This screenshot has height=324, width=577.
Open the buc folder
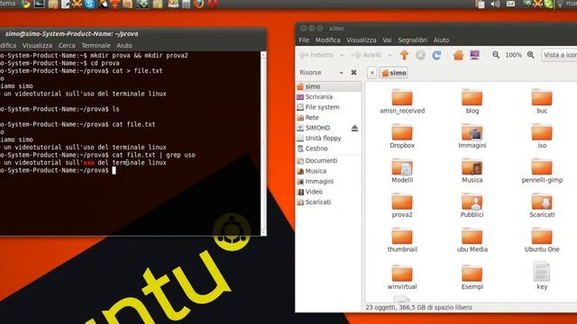point(542,102)
